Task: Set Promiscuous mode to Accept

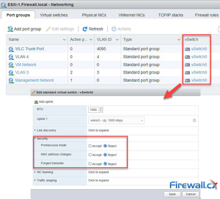Action: [x=90, y=146]
